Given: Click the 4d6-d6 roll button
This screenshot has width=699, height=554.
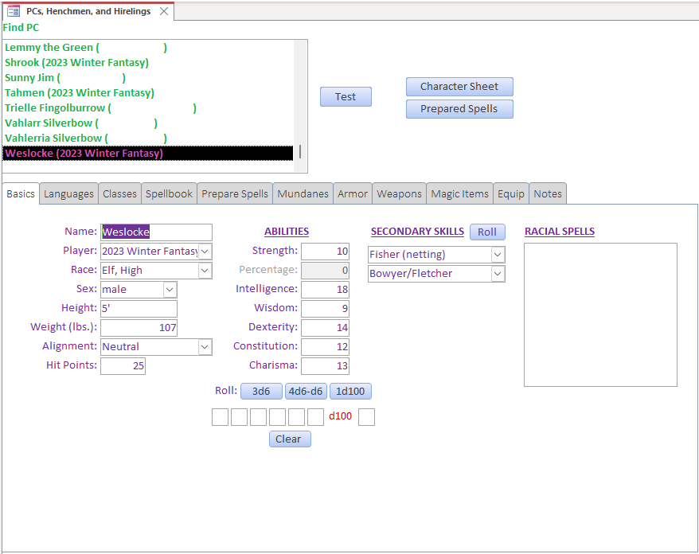Looking at the screenshot, I should [x=306, y=392].
